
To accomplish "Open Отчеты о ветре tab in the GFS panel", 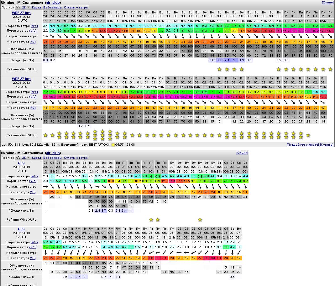I will tap(76, 158).
